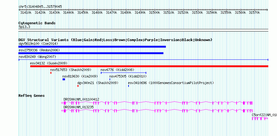Select the esv34132 (Gusev2009) red loss bar
This screenshot has width=277, height=136.
point(149,66)
